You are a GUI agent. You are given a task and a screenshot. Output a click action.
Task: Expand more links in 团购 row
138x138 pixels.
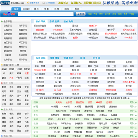pyautogui.click(x=133, y=102)
